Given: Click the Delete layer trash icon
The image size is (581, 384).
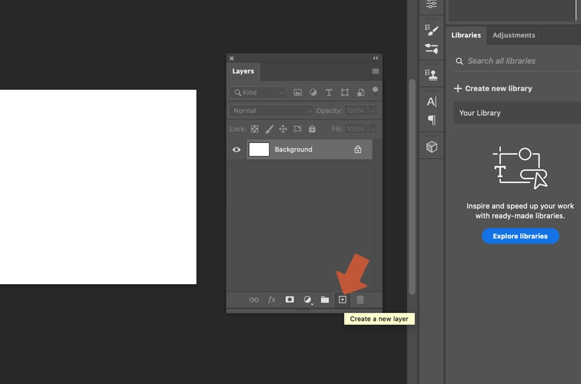Looking at the screenshot, I should [360, 300].
